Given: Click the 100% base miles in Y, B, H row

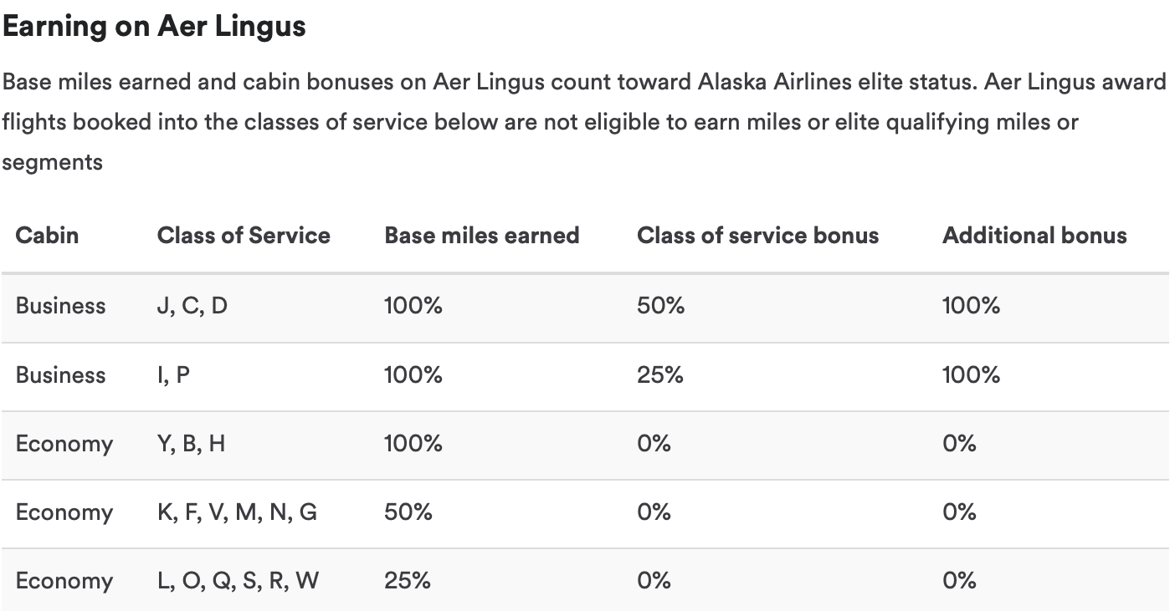Looking at the screenshot, I should point(413,443).
